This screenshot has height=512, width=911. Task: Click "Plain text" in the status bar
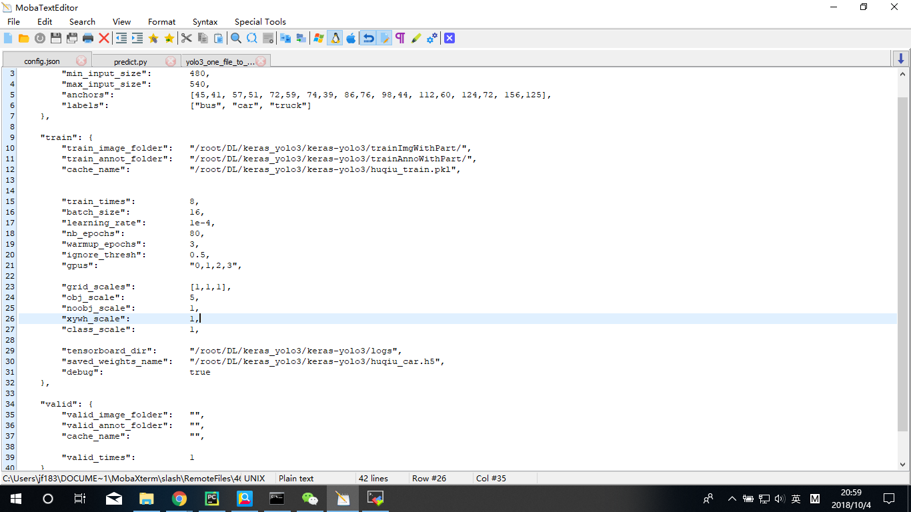tap(296, 478)
